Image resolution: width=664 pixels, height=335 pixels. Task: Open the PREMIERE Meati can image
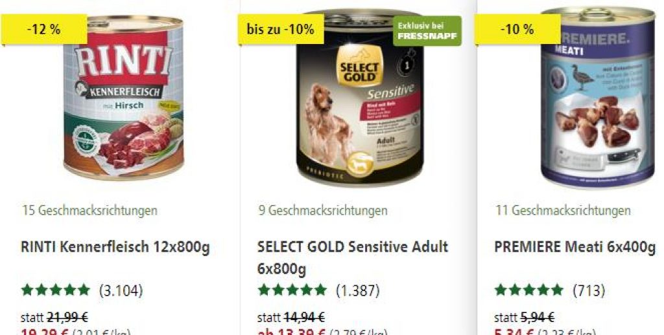click(x=597, y=97)
